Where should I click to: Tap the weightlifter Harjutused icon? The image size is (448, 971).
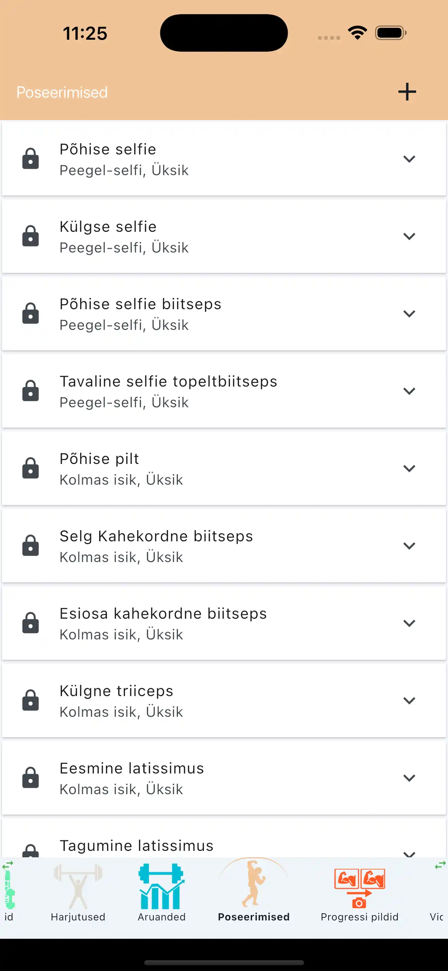tap(78, 886)
